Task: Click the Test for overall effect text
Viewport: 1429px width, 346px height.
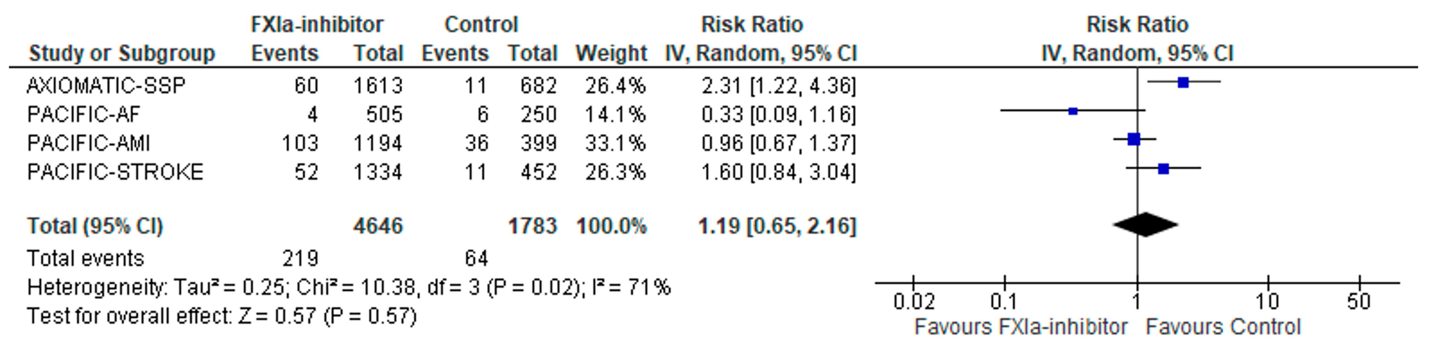Action: 221,316
